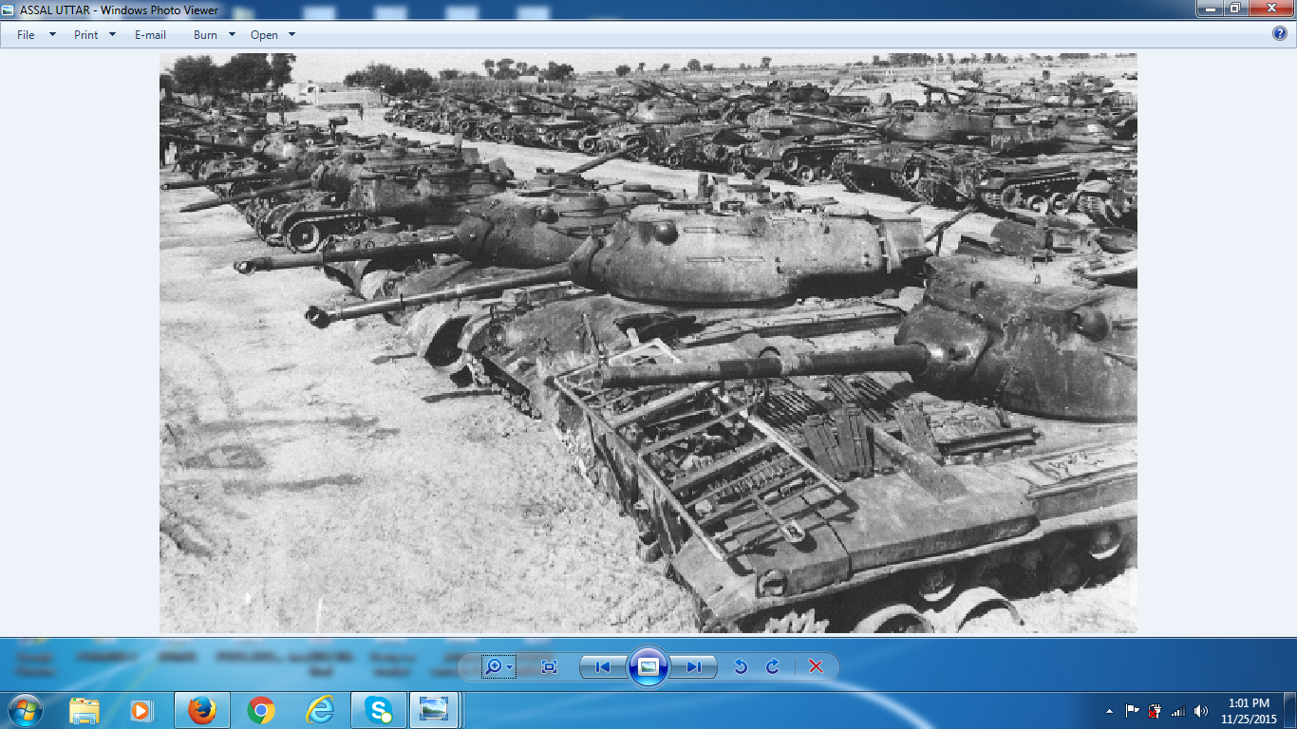This screenshot has width=1297, height=729.
Task: Restore down the Photo Viewer window
Action: 1234,9
